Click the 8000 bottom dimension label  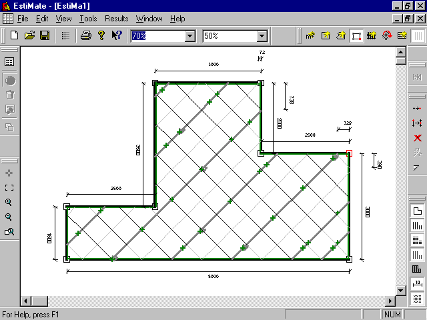coord(213,276)
